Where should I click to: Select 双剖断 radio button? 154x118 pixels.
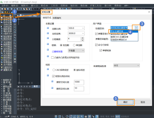61,45
